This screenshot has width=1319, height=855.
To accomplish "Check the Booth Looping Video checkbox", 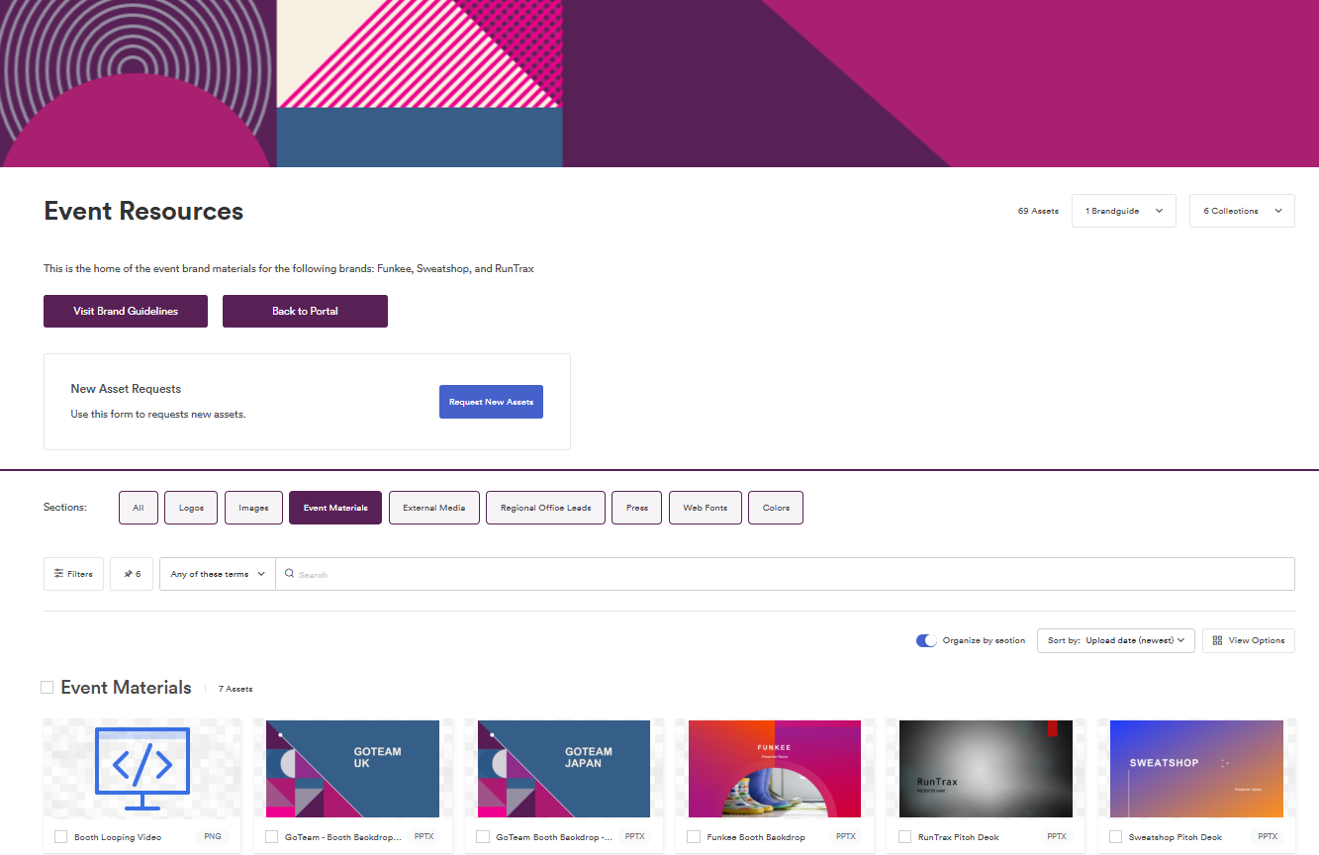I will [x=61, y=837].
